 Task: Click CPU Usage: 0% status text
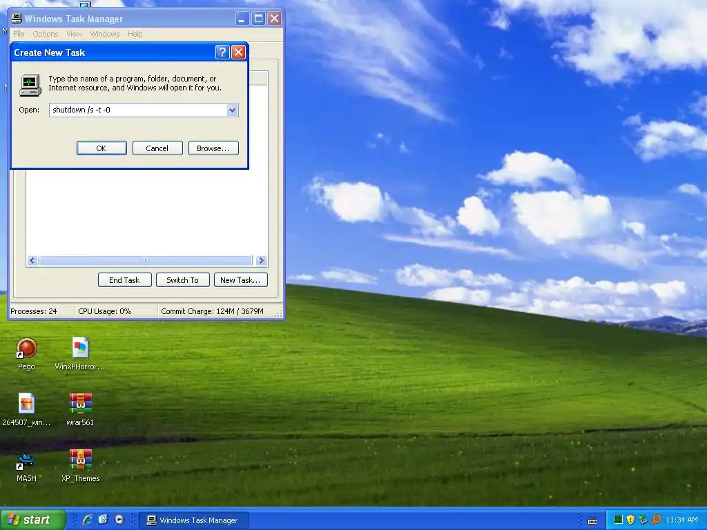(105, 311)
